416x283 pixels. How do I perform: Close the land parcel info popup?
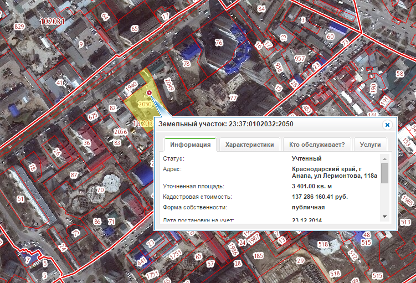pyautogui.click(x=388, y=125)
